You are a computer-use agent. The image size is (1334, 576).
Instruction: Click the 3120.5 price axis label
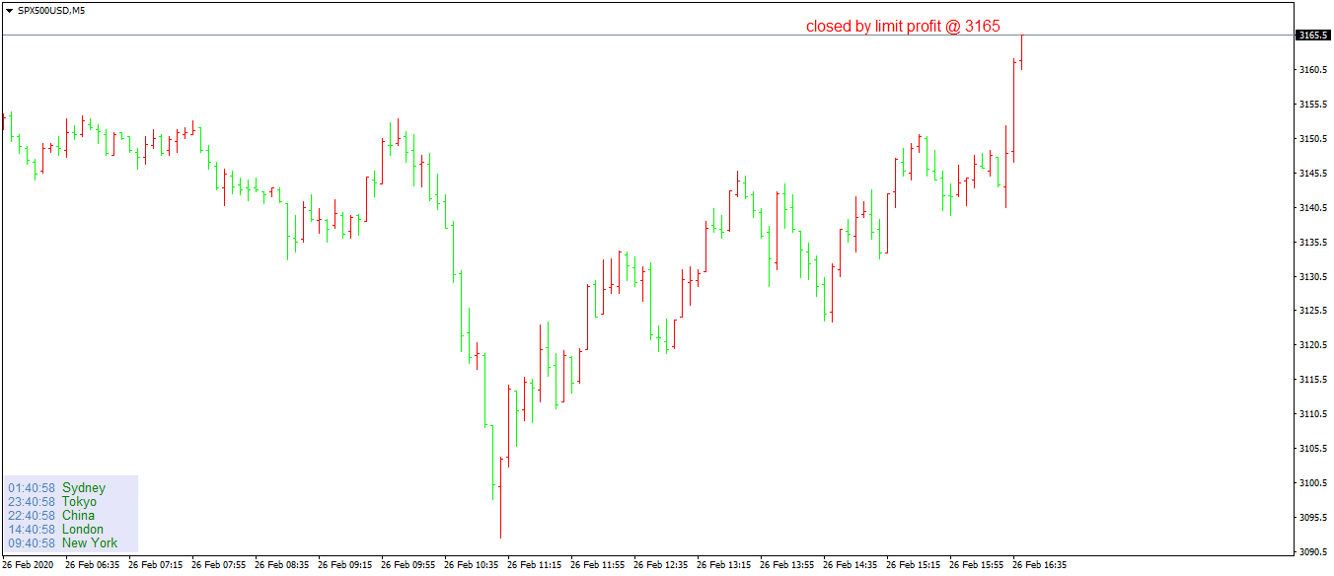(x=1311, y=345)
